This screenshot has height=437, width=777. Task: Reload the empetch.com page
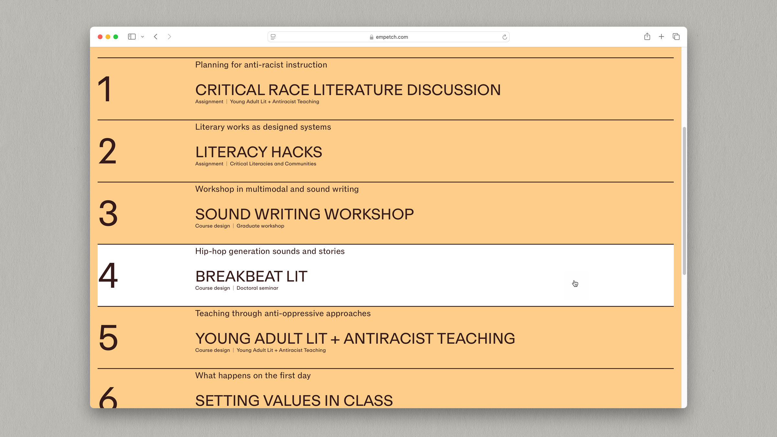(x=504, y=37)
